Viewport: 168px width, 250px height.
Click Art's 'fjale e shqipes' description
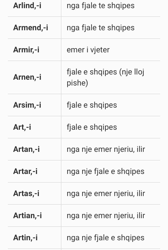92,127
